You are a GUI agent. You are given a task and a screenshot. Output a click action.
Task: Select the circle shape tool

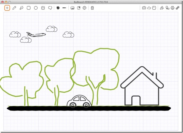point(36,8)
